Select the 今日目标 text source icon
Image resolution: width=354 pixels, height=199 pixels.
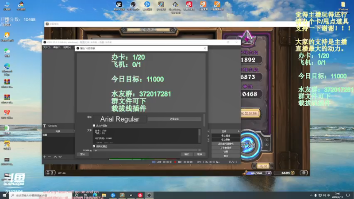[x=45, y=126]
